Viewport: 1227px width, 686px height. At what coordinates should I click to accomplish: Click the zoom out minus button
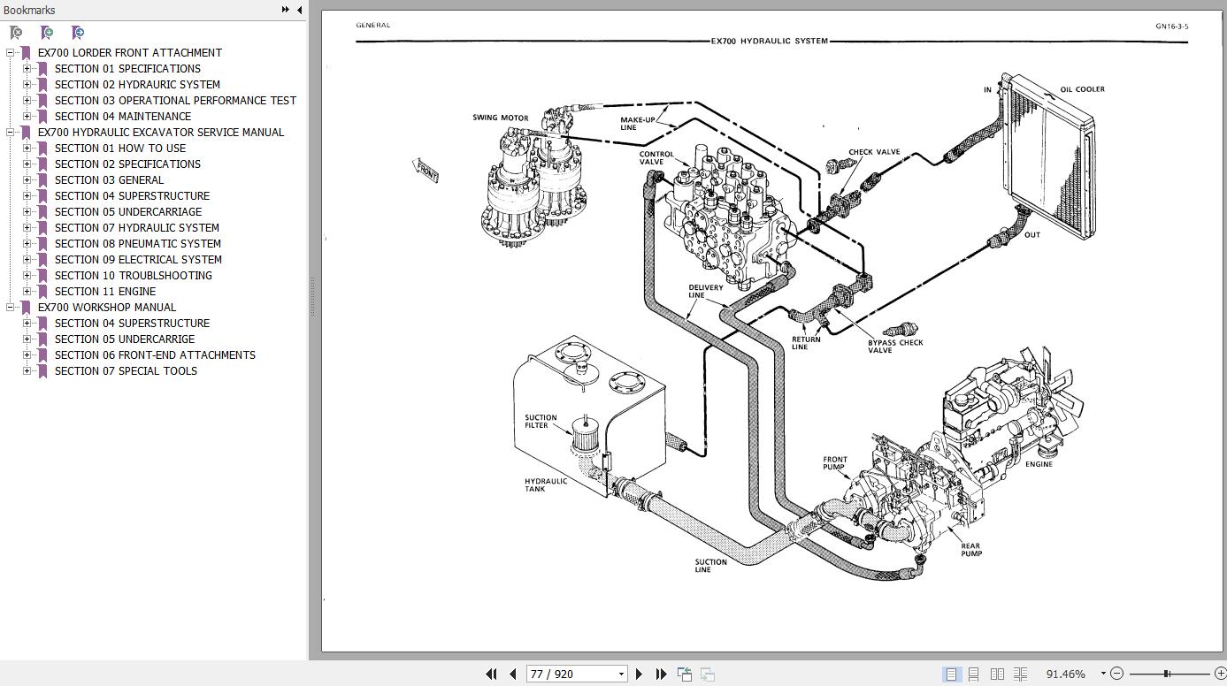1116,674
